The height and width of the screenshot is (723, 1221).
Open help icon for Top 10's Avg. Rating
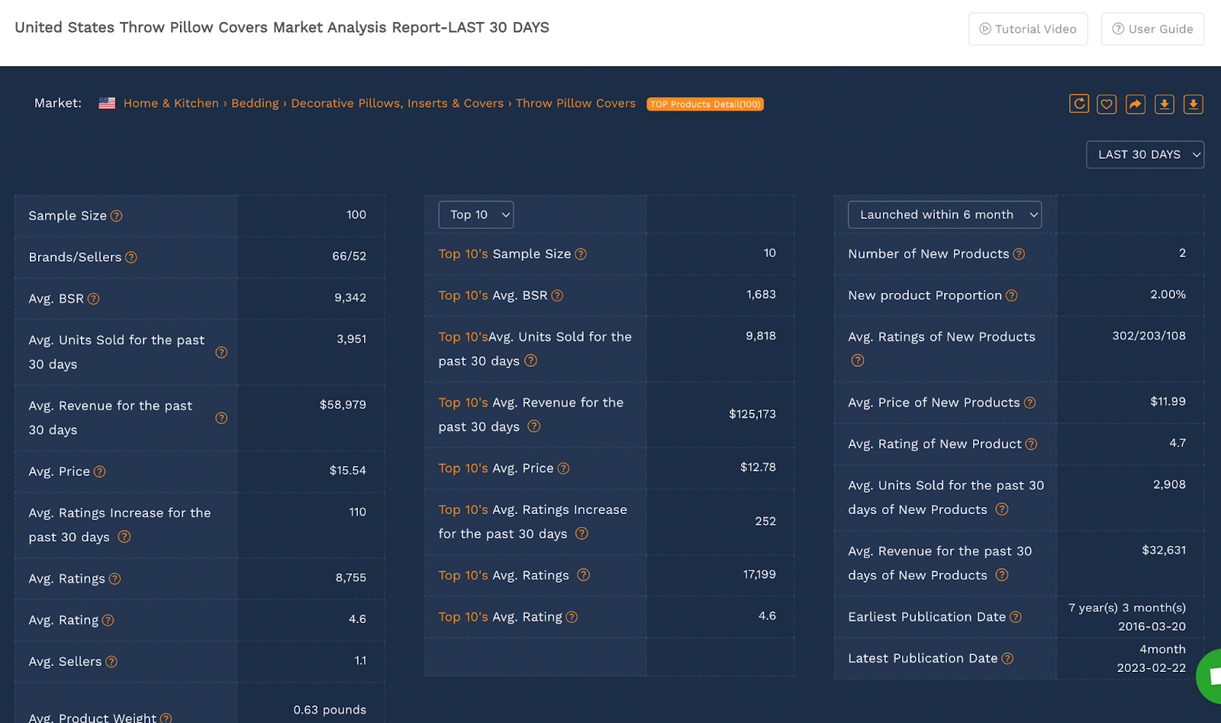(572, 617)
